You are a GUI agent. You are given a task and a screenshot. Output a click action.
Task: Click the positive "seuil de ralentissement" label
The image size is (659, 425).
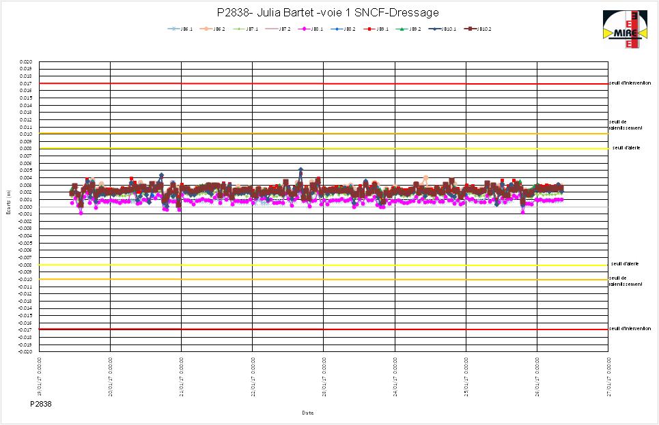[x=626, y=125]
